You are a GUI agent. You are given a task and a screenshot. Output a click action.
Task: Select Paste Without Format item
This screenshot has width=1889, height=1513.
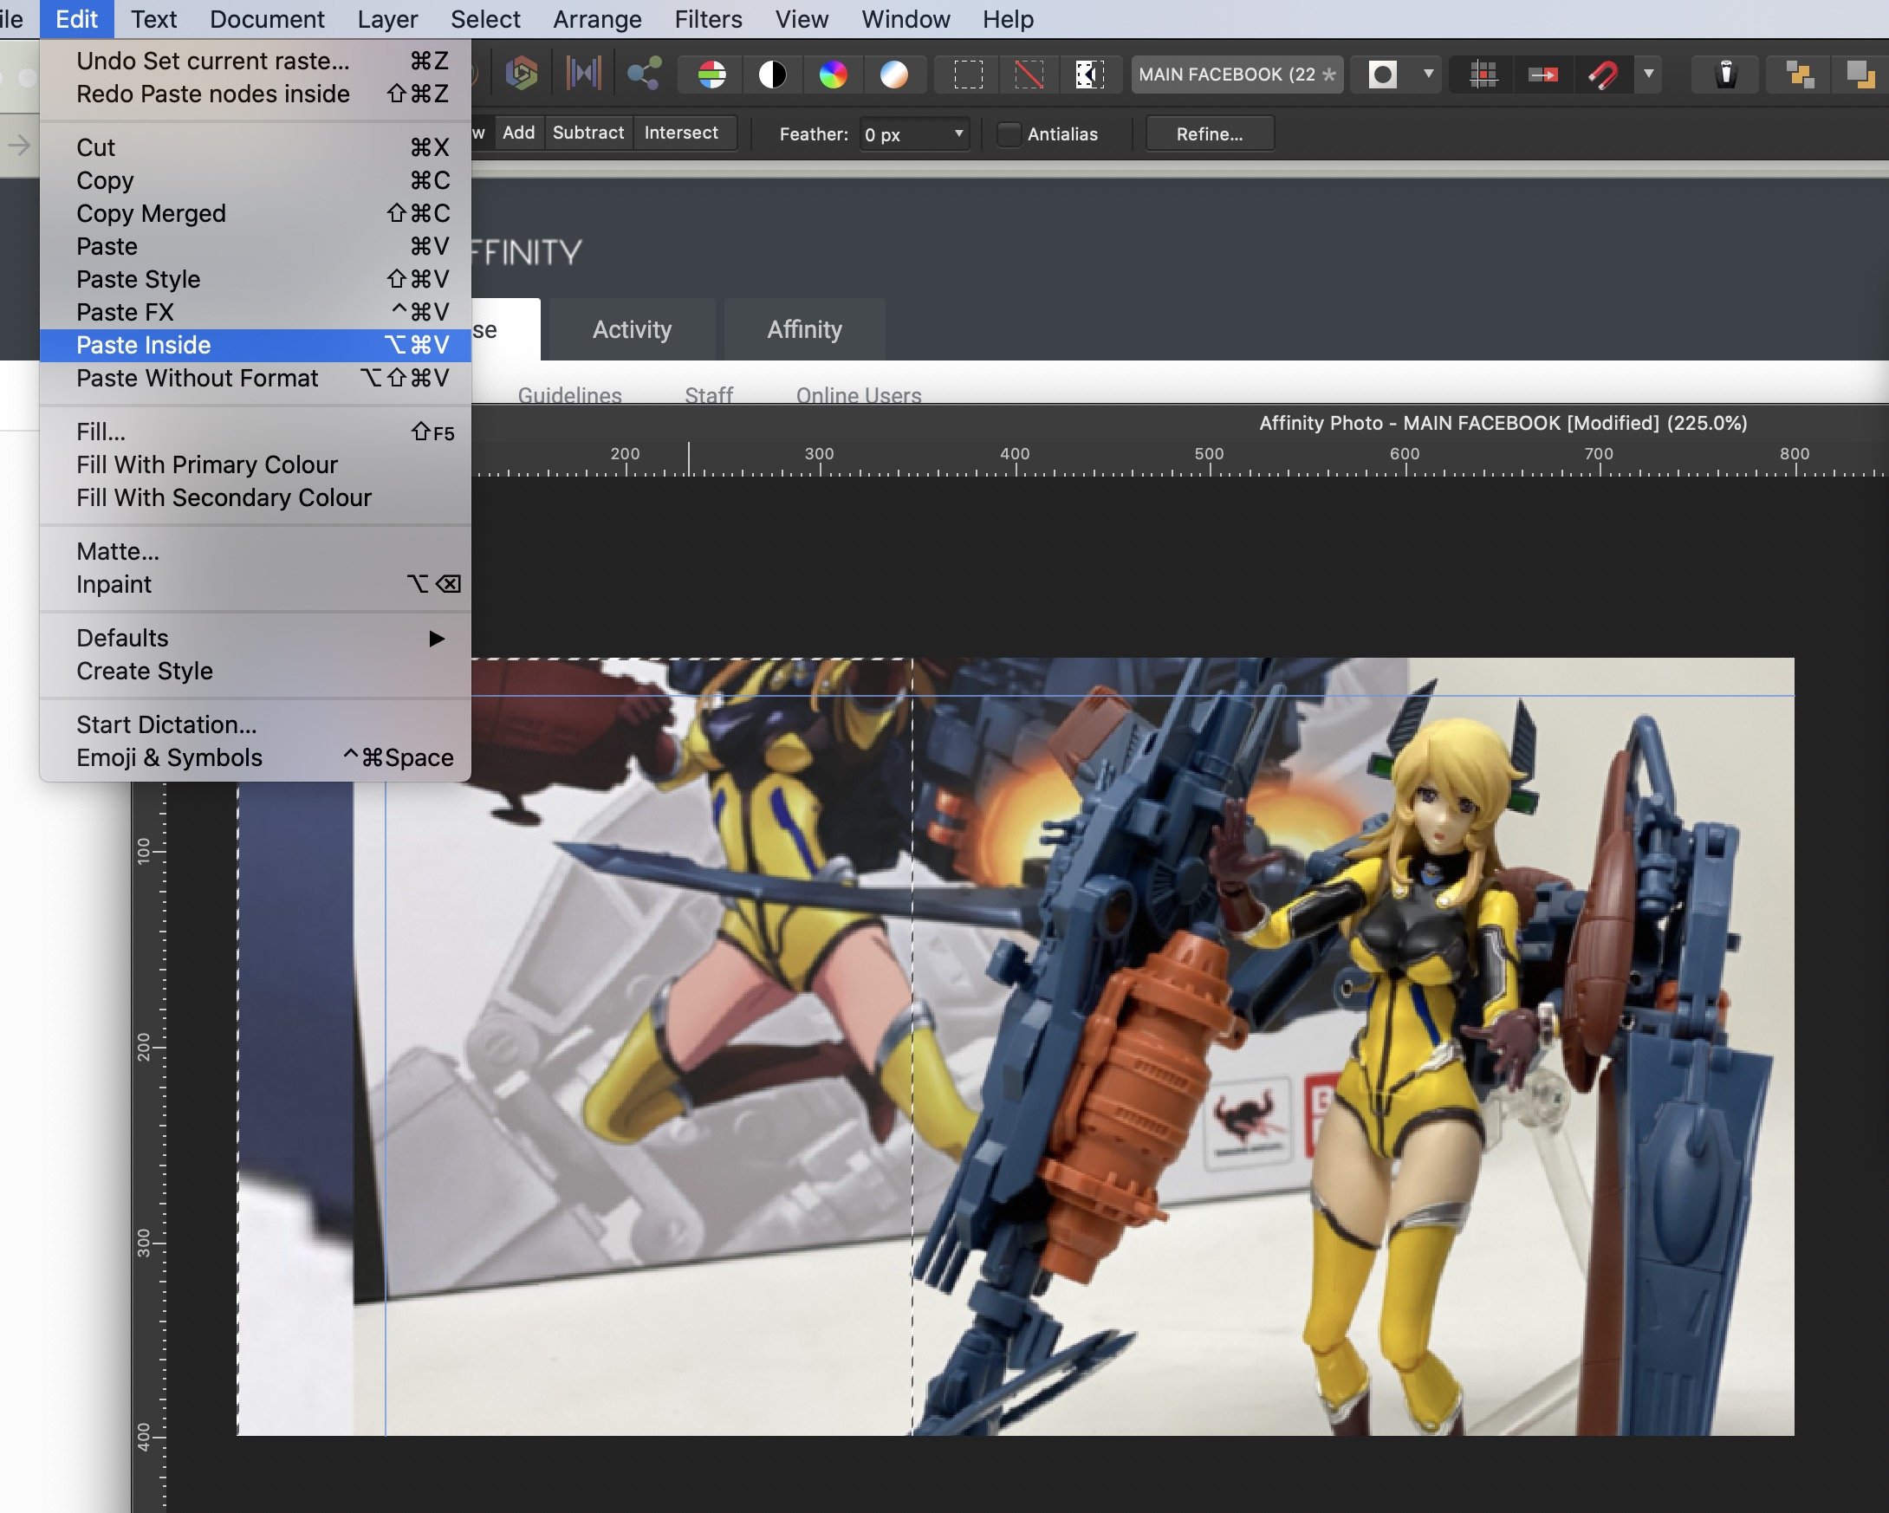coord(256,379)
